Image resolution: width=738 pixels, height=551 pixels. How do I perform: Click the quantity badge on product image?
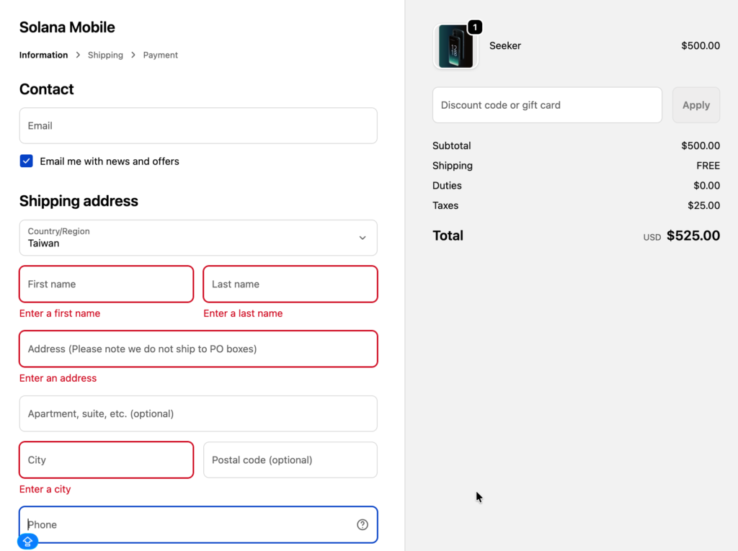click(475, 27)
